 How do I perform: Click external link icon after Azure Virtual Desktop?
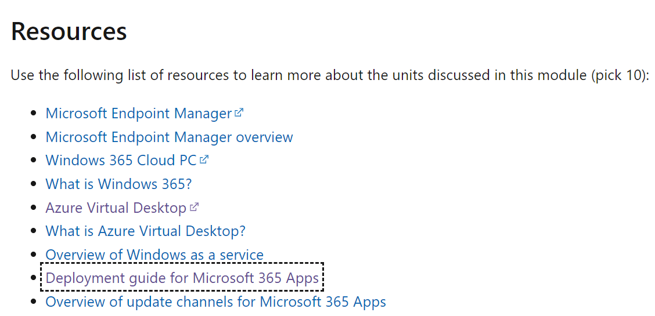coord(195,207)
